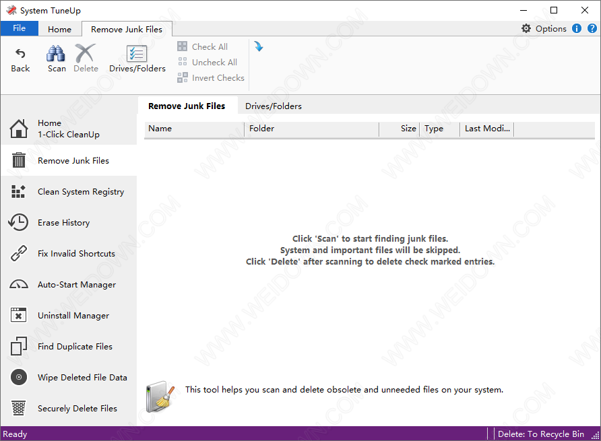Open the File menu

click(x=19, y=28)
